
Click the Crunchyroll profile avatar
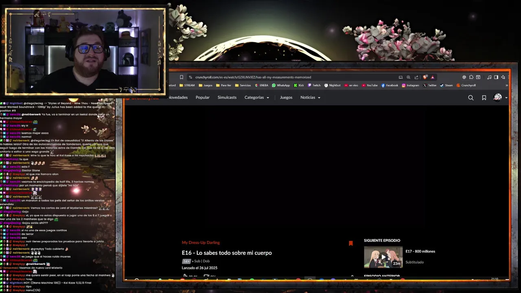click(497, 97)
